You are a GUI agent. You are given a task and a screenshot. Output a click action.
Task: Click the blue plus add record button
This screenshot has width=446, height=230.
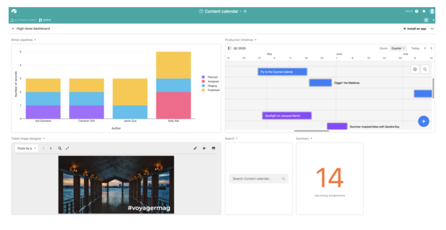click(x=424, y=121)
